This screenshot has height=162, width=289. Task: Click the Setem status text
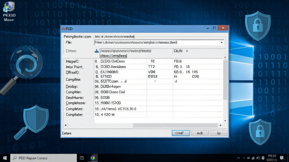(x=67, y=133)
